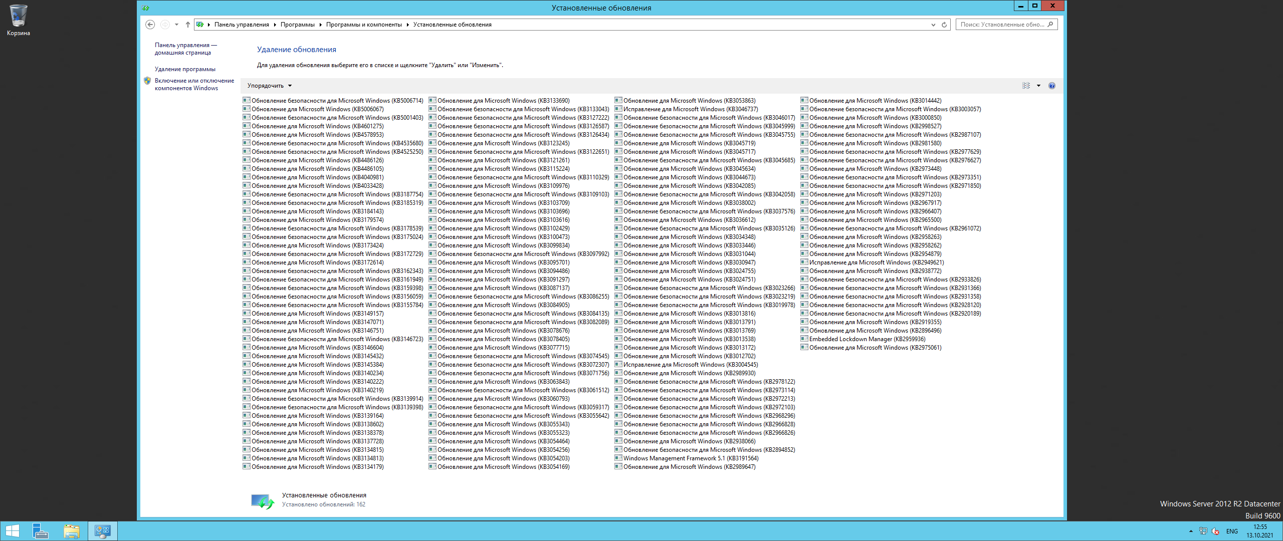Click icon of update KB3172614
The image size is (1283, 541).
coord(247,262)
